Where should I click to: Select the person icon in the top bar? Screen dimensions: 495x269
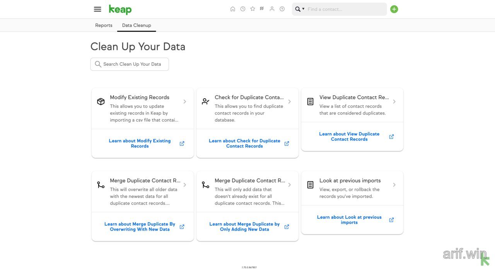(272, 9)
